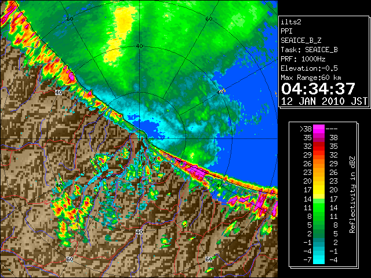Click the red 32 dBZ legend swatch
This screenshot has width=371, height=278.
point(319,147)
